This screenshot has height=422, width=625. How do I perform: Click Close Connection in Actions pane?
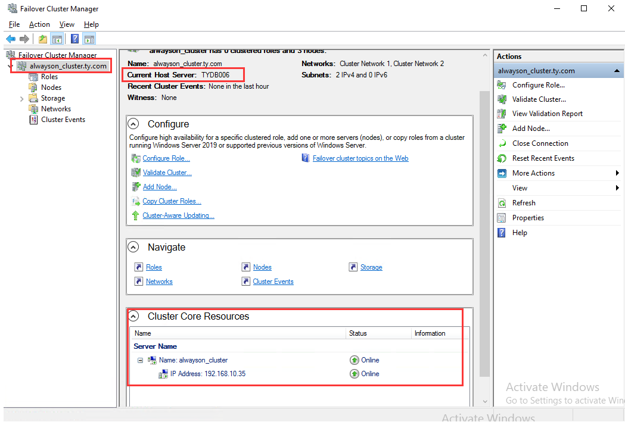click(x=540, y=143)
